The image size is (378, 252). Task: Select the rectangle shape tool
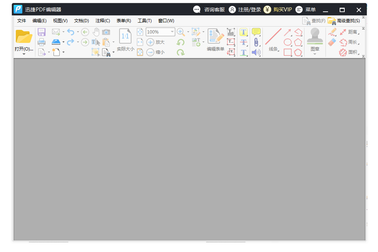pyautogui.click(x=288, y=52)
